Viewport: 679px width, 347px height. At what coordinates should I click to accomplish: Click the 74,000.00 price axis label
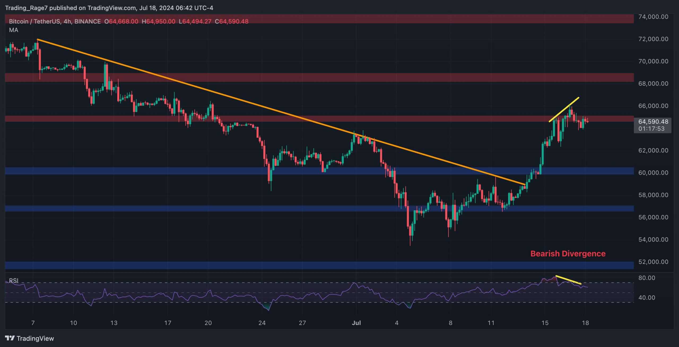(x=653, y=17)
